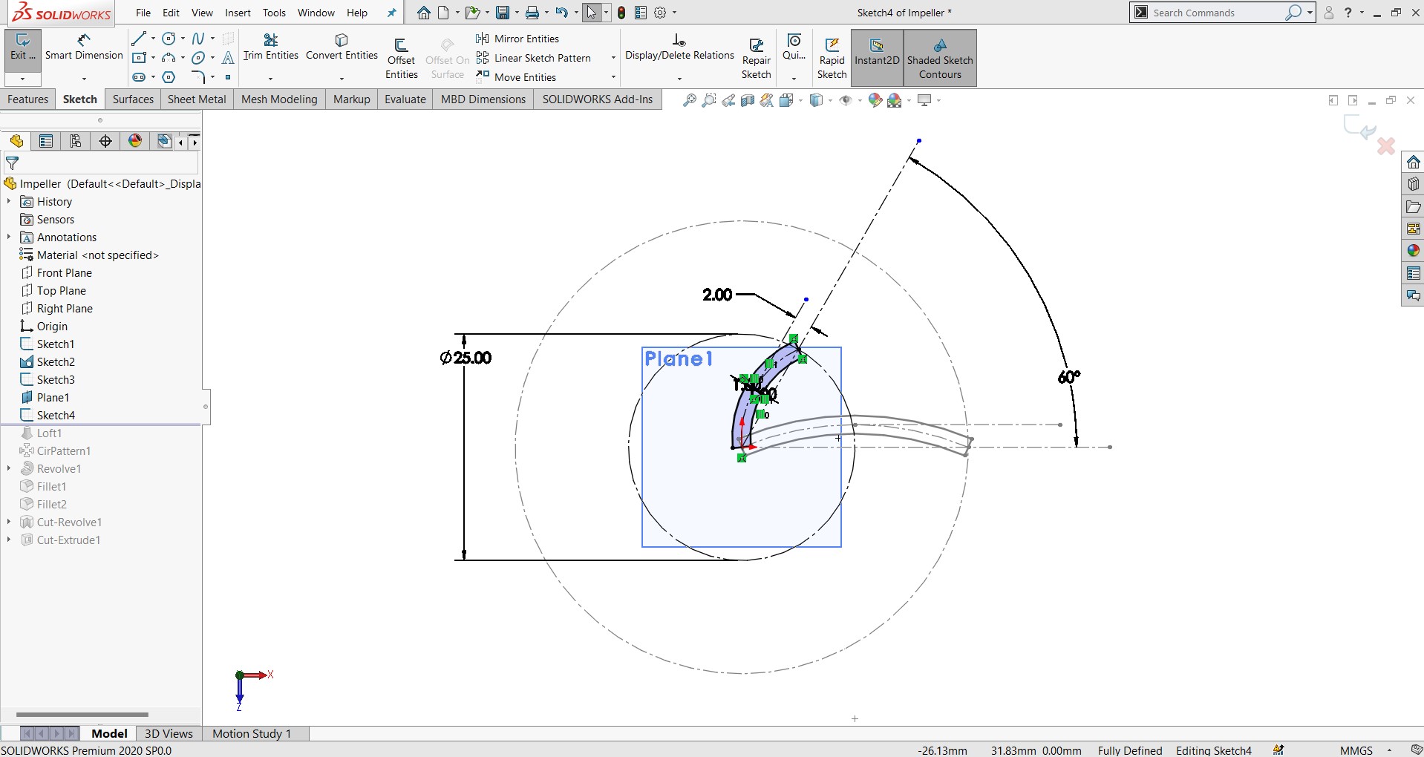Click the Smart Dimension tool

pos(84,47)
